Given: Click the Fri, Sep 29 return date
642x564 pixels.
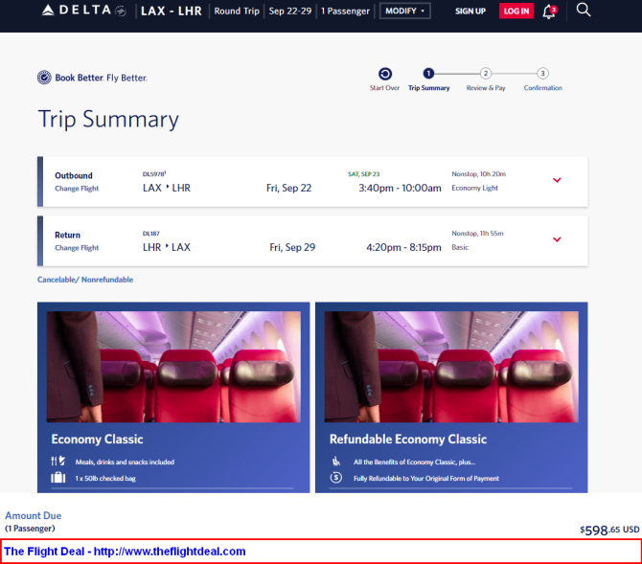Looking at the screenshot, I should pyautogui.click(x=292, y=247).
